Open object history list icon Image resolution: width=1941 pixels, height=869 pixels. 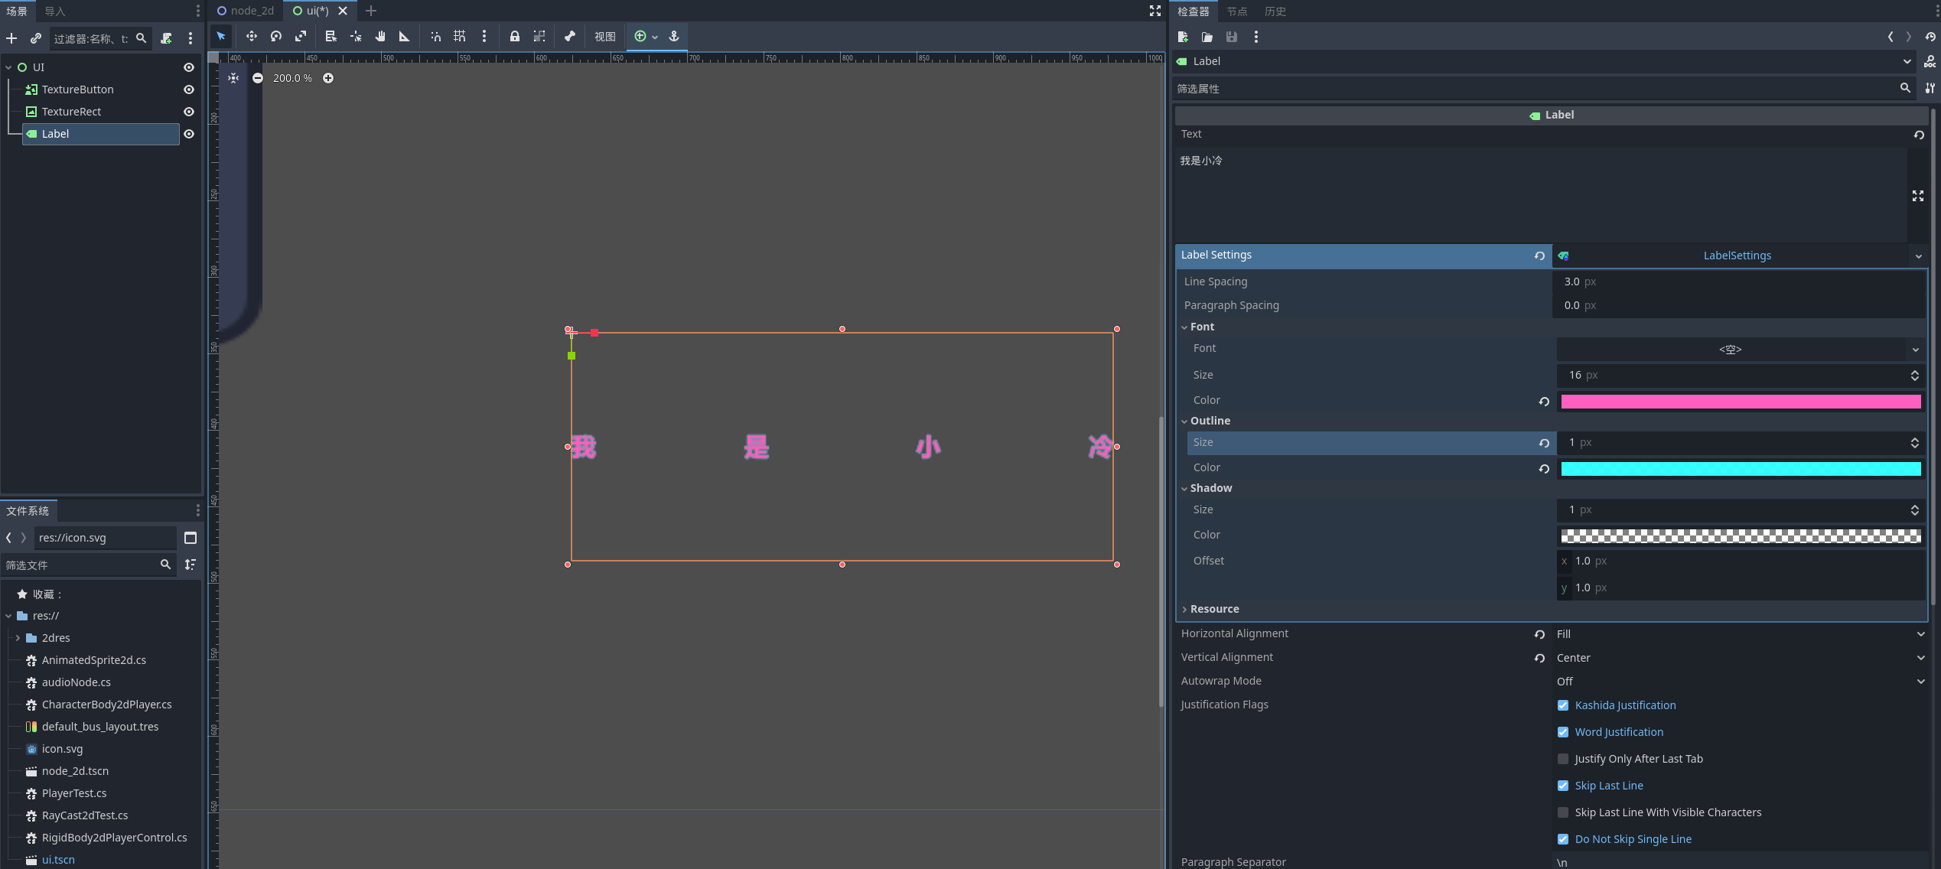click(1930, 37)
